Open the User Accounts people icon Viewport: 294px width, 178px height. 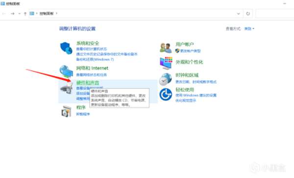pos(166,48)
